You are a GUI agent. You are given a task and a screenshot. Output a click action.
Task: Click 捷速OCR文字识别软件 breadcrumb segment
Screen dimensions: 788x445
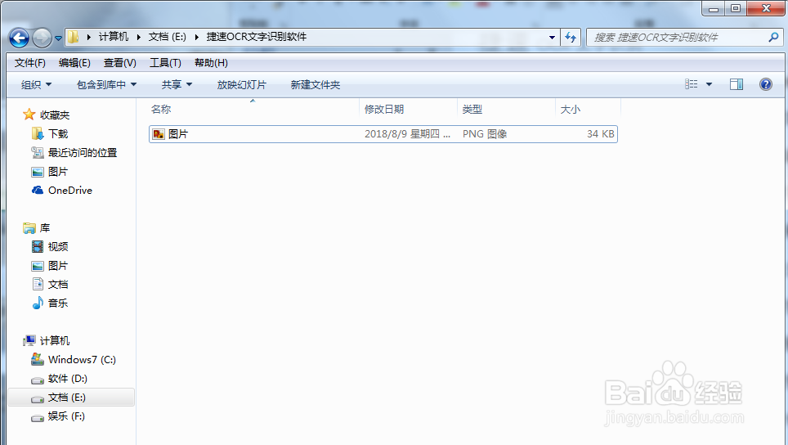pyautogui.click(x=257, y=37)
